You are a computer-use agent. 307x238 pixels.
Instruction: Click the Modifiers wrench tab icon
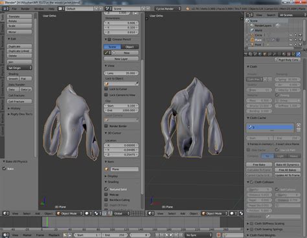(275, 54)
